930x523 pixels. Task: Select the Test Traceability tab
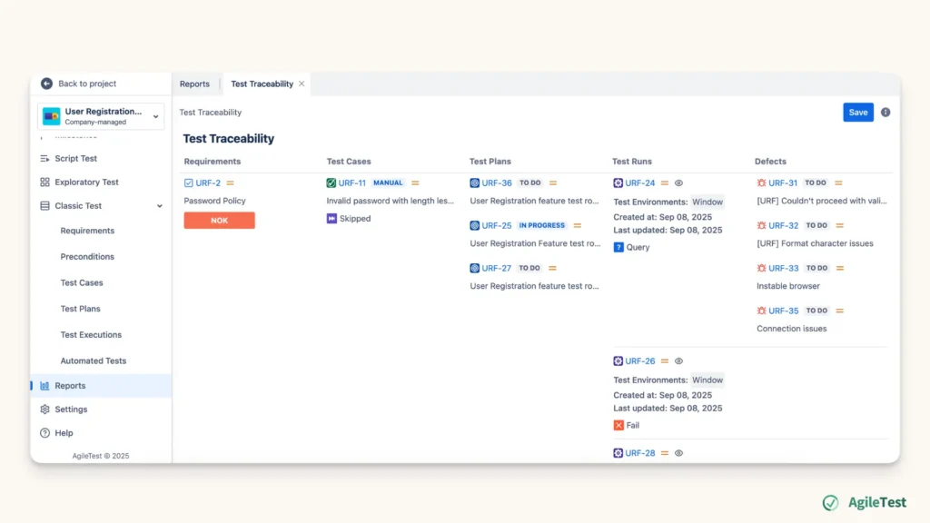pos(262,84)
